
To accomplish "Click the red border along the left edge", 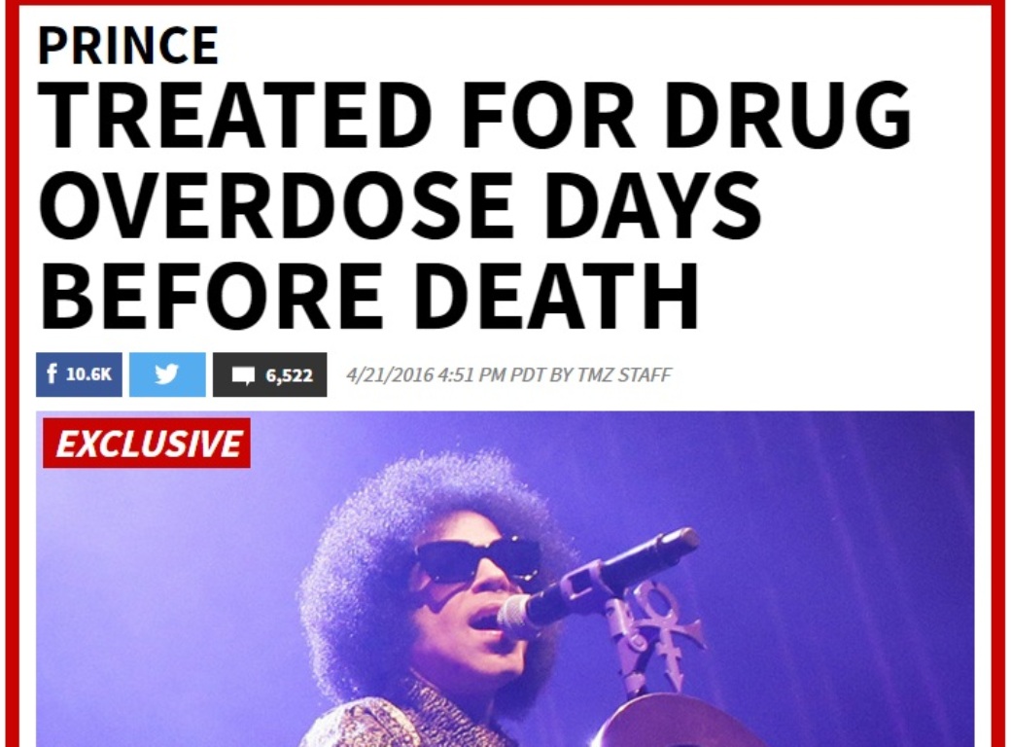I will tap(13, 374).
